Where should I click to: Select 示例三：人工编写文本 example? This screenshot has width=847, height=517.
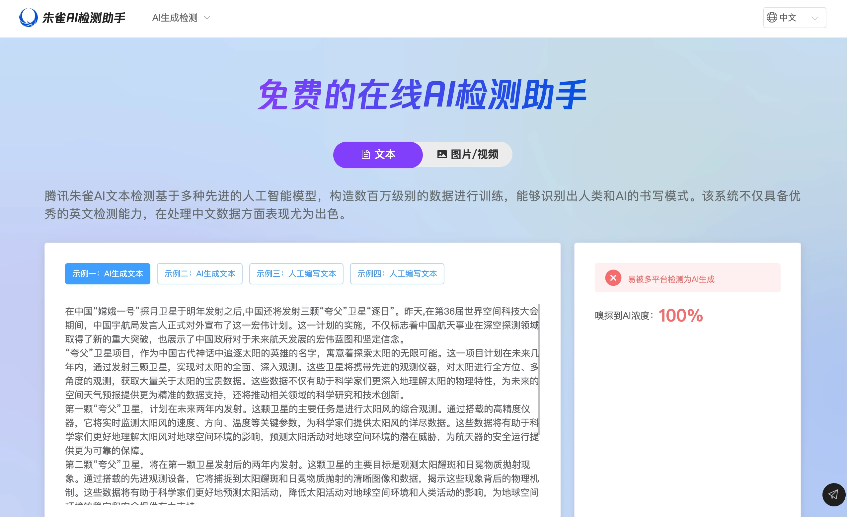click(296, 274)
